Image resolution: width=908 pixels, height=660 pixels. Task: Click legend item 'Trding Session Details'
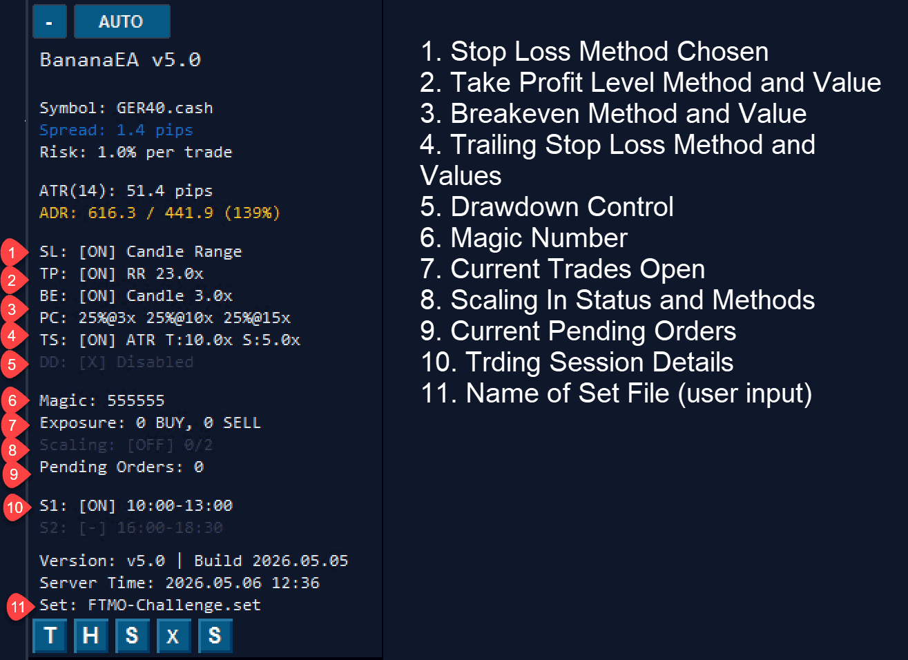pos(577,362)
